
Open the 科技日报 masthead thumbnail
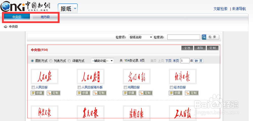(45, 113)
